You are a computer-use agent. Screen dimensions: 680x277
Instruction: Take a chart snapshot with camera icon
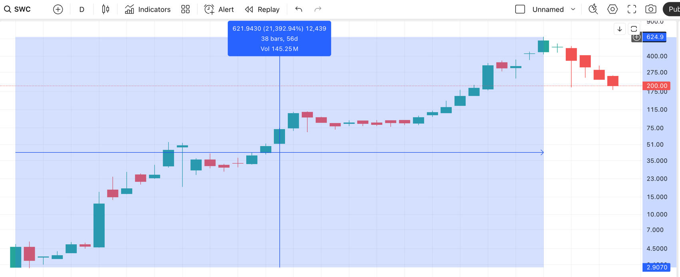(651, 9)
